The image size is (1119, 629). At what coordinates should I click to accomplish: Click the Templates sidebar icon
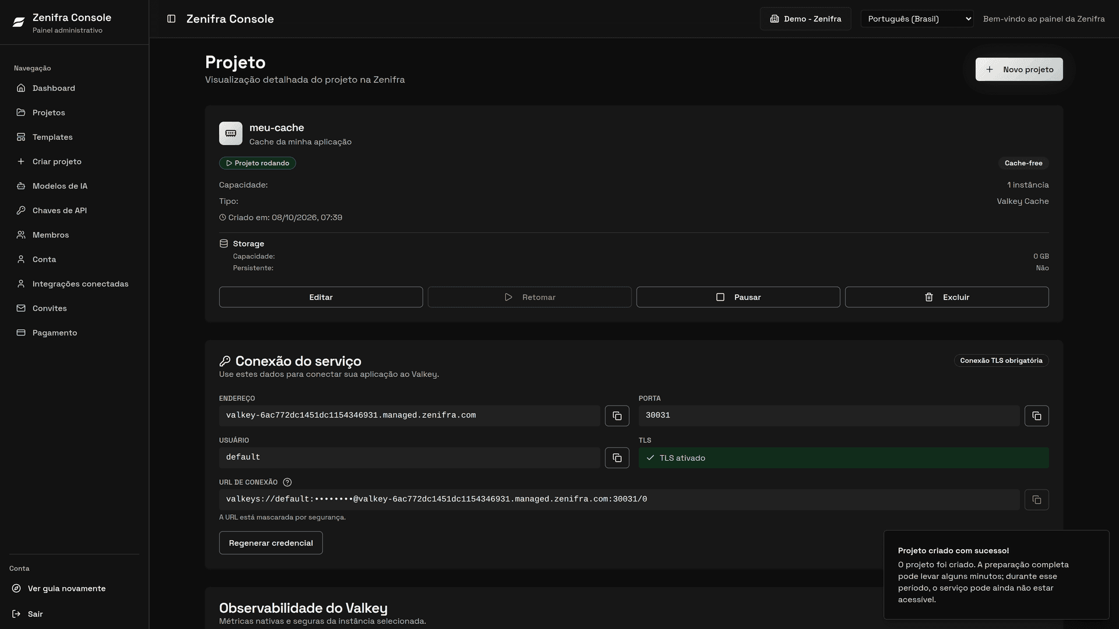21,137
